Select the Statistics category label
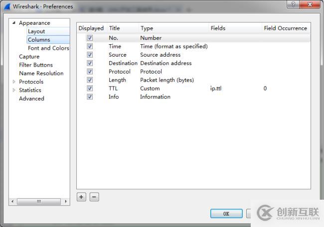Screen dimensions: 324x227 tap(30, 90)
